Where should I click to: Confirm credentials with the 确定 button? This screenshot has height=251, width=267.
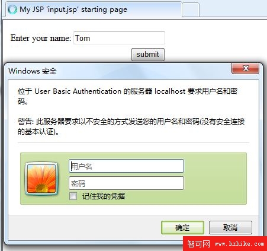pyautogui.click(x=182, y=228)
